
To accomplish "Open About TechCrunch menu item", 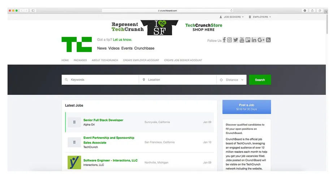I will point(105,60).
